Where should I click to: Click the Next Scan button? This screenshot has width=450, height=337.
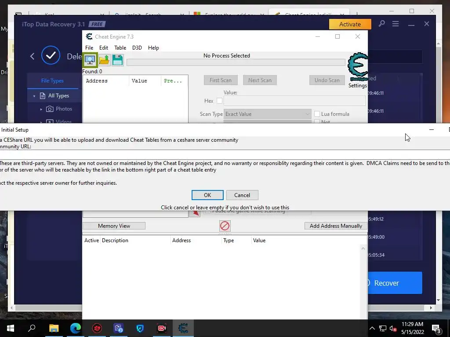coord(260,80)
